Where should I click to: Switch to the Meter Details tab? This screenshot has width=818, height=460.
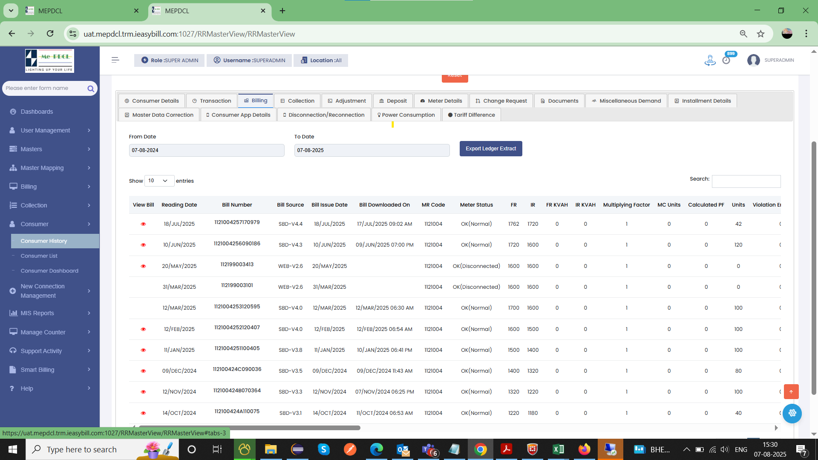(441, 101)
